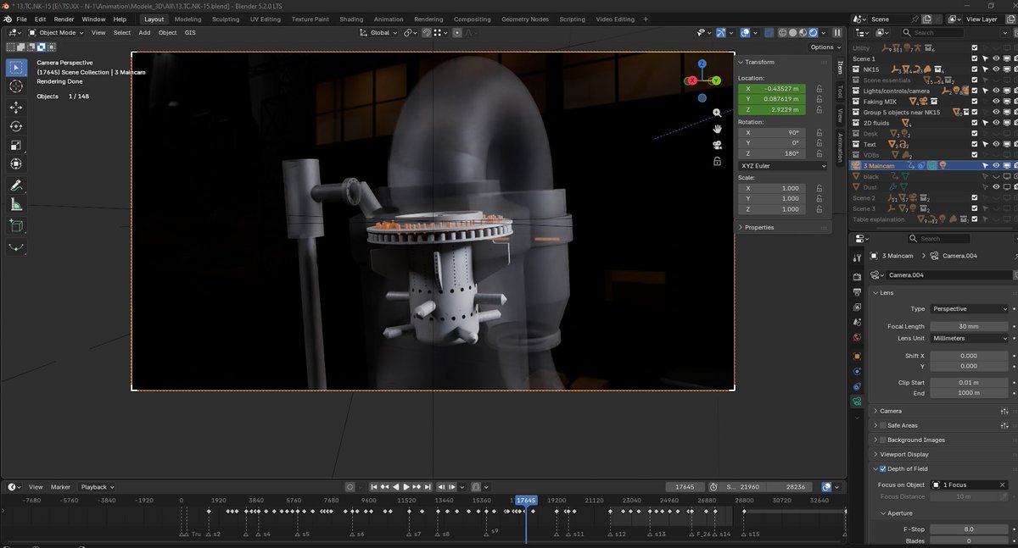Click the F-Stop 8.0 field
Image resolution: width=1018 pixels, height=548 pixels.
pos(969,529)
